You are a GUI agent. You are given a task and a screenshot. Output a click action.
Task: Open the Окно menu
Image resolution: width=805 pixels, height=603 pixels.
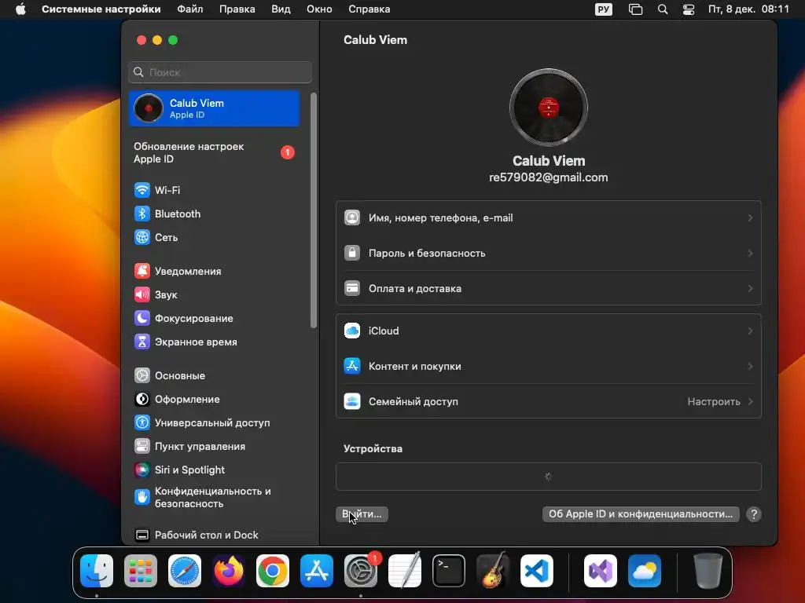(319, 9)
